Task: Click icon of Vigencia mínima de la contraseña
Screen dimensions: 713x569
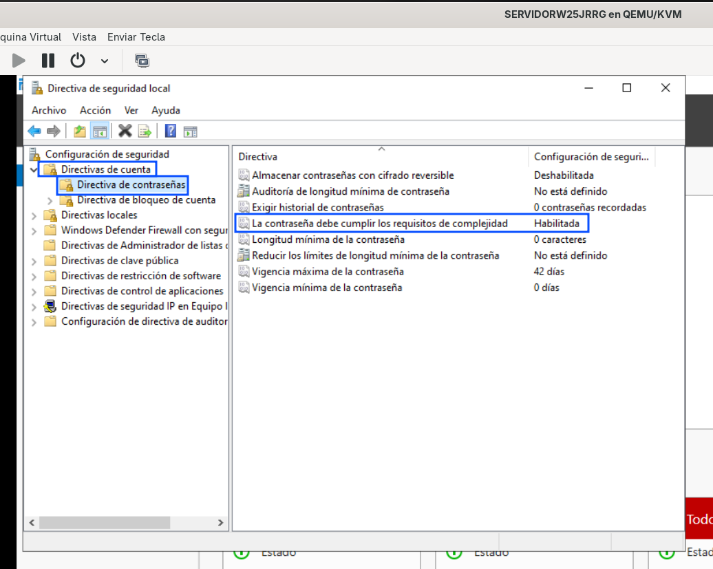Action: [244, 287]
